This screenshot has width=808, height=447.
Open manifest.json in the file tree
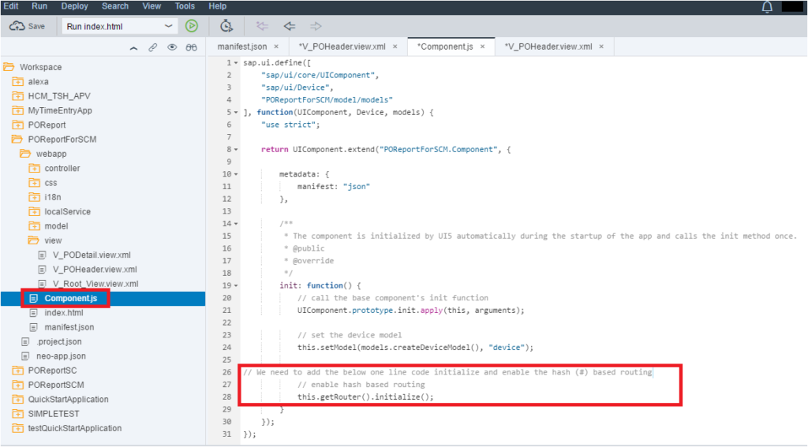coord(69,327)
